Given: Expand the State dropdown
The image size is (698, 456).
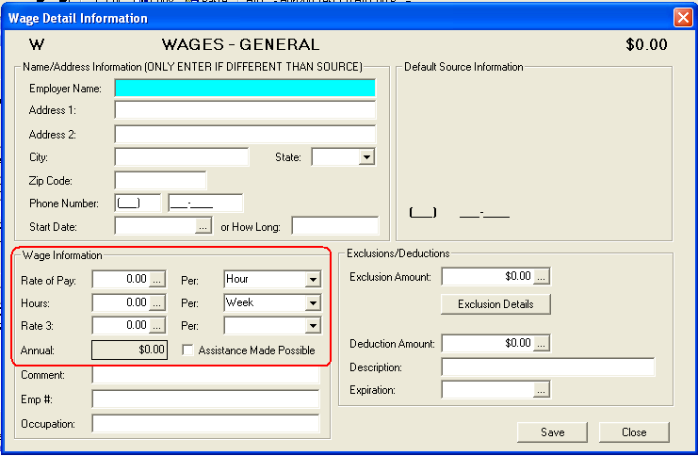Looking at the screenshot, I should click(x=366, y=157).
